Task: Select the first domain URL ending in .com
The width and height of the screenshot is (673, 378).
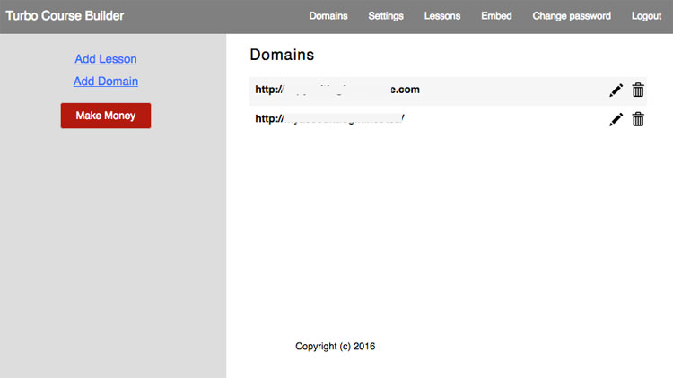Action: coord(337,90)
